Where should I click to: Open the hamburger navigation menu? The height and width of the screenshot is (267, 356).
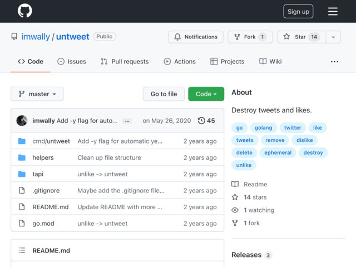click(x=333, y=11)
